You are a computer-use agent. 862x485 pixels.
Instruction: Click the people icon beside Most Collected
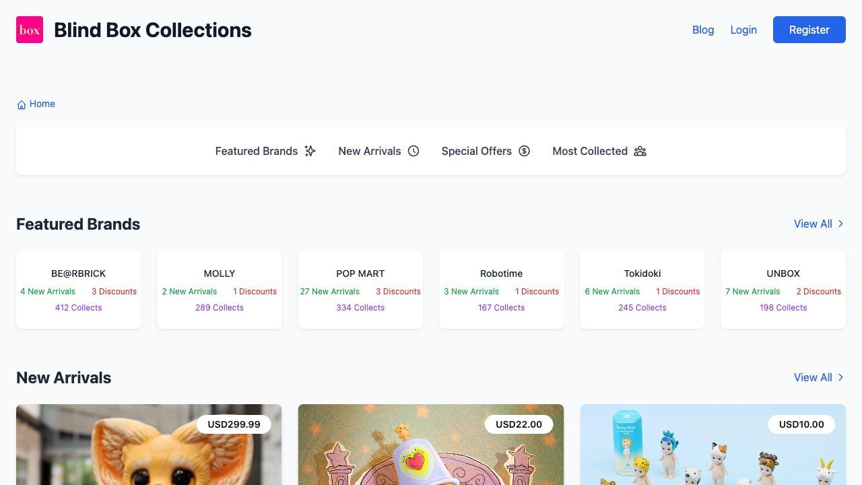640,151
